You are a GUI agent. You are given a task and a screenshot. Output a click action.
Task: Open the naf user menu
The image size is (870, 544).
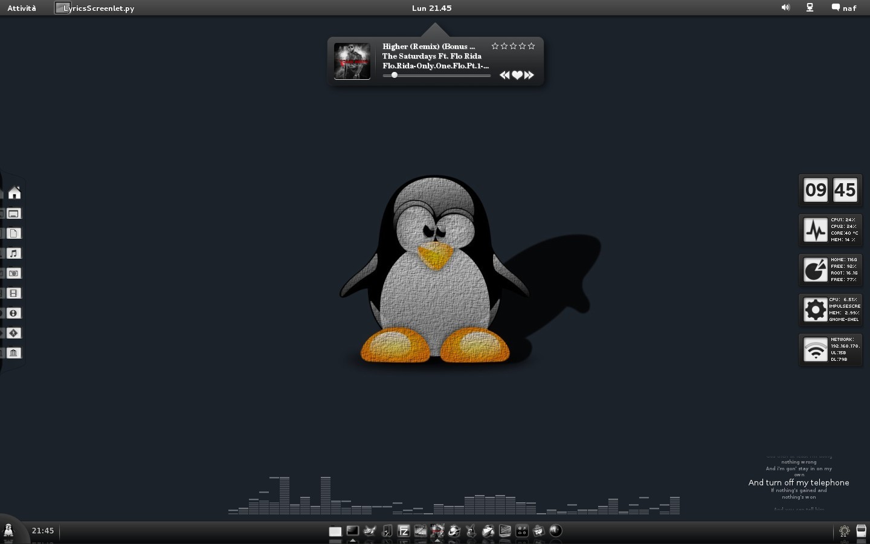(x=844, y=8)
